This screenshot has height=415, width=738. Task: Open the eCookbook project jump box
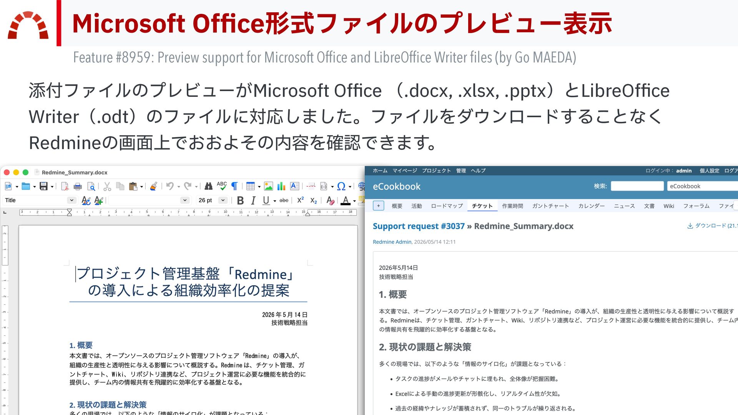[x=703, y=186]
